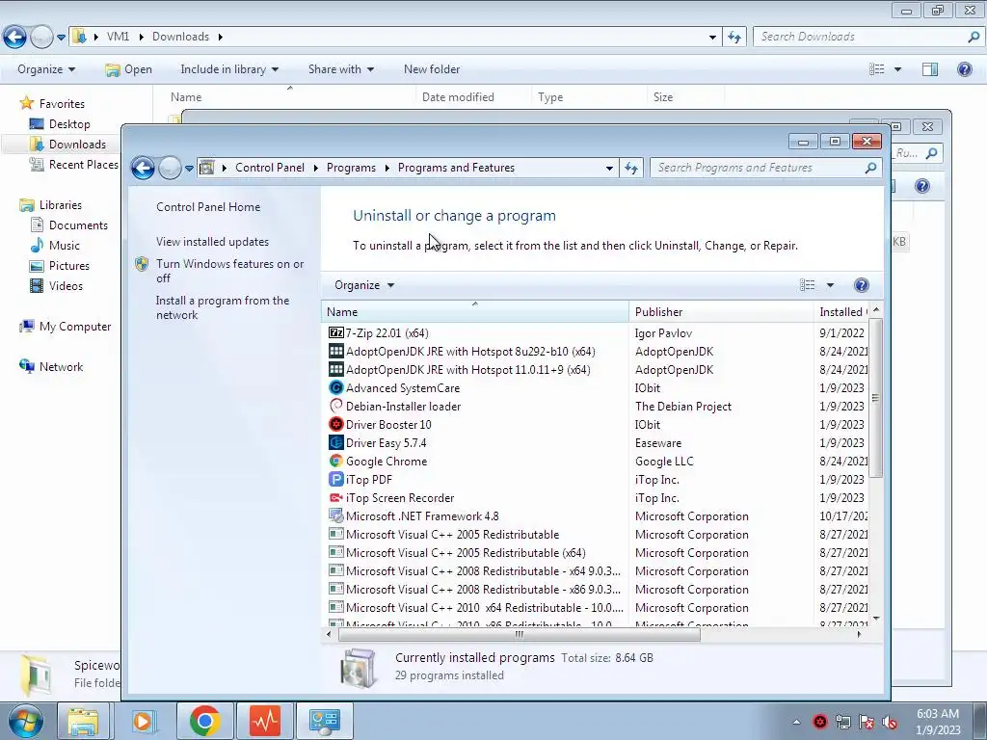Open the Organize dropdown in Programs and Features
This screenshot has height=740, width=987.
[364, 285]
